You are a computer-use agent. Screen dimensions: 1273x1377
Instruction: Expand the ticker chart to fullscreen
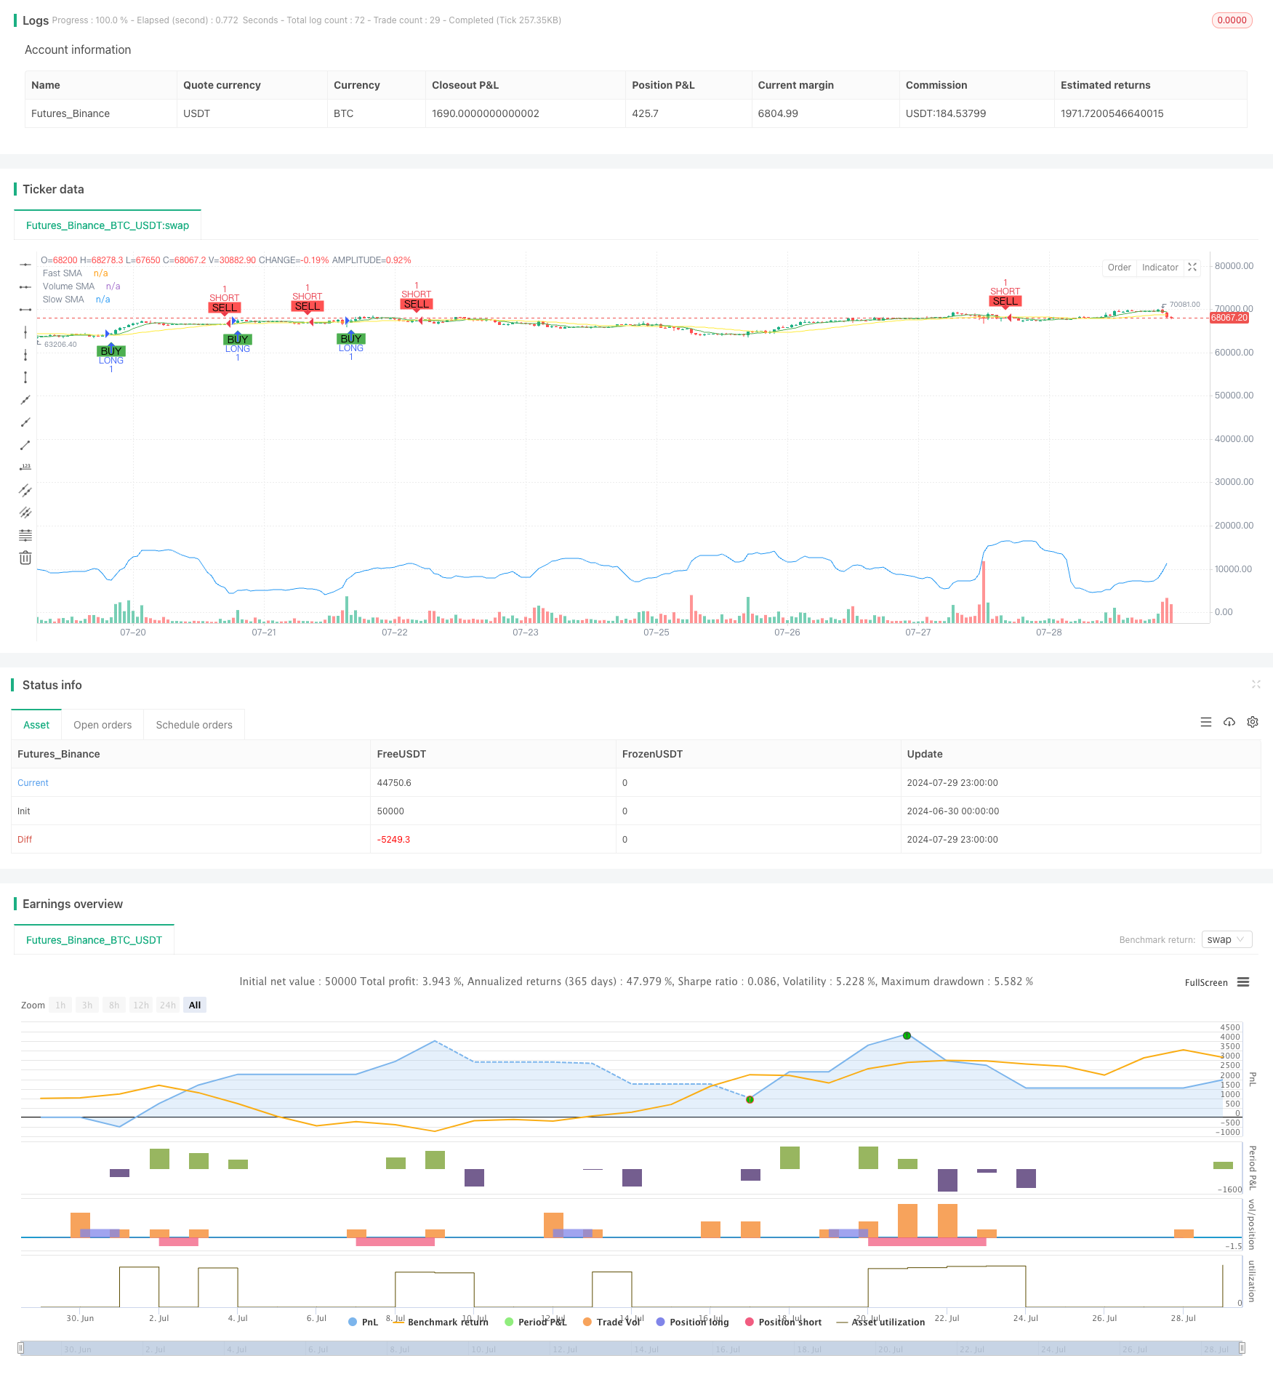click(1192, 268)
